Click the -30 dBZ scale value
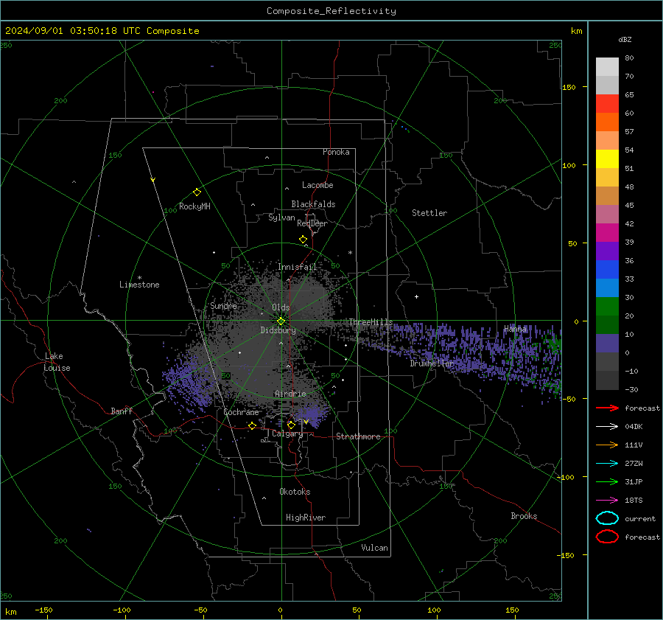663x620 pixels. (631, 389)
